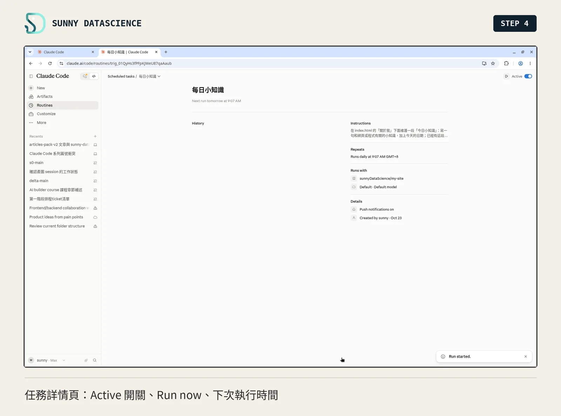Open the 'delta-main' session
Viewport: 561px width, 416px height.
coord(63,181)
